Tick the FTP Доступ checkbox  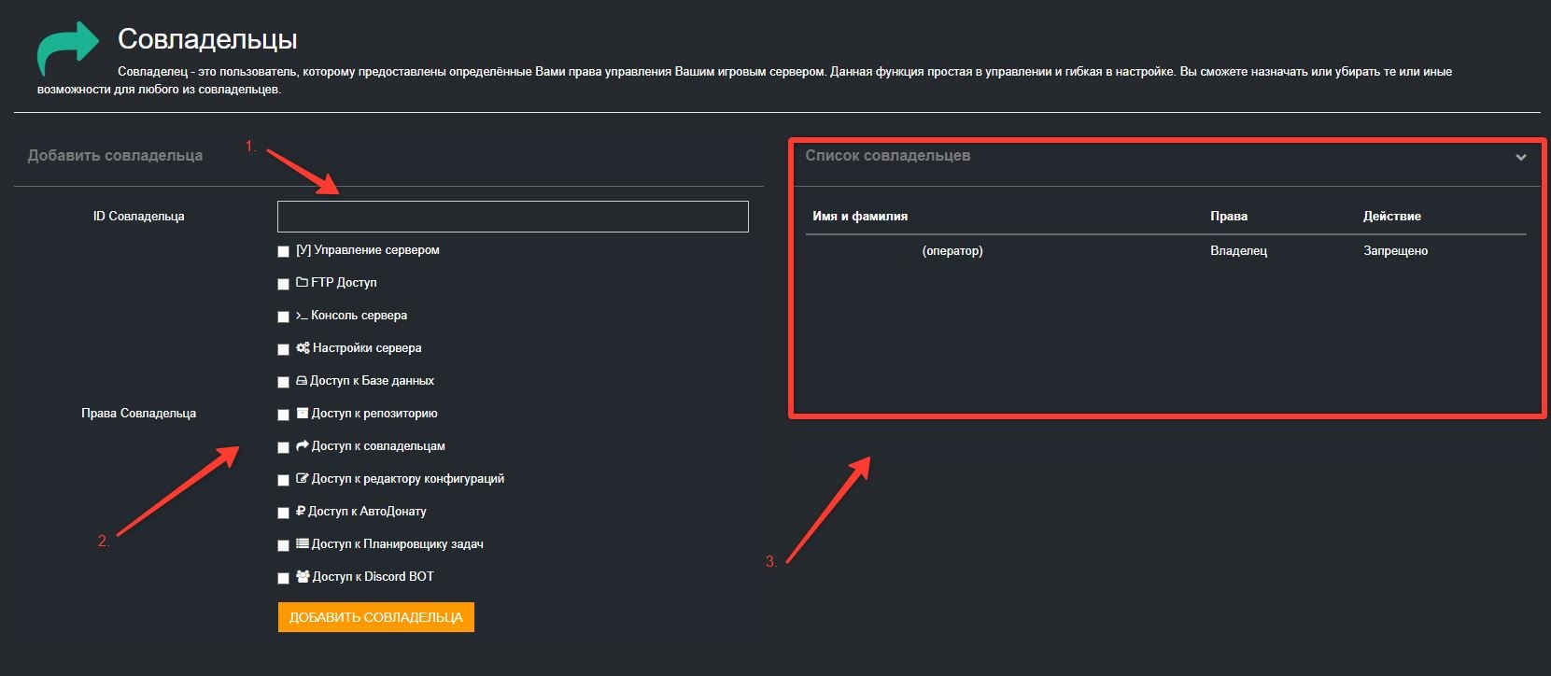click(283, 284)
